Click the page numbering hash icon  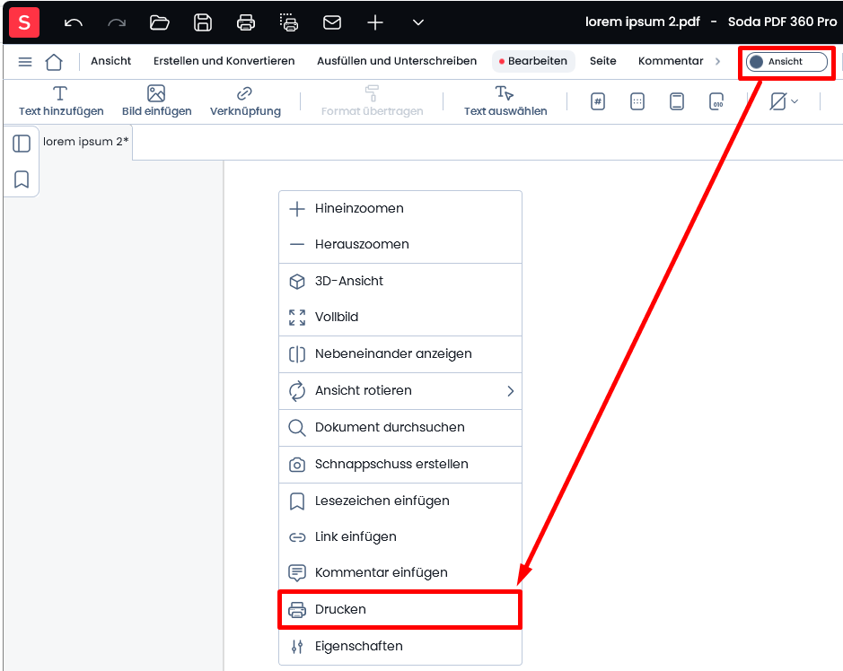click(598, 101)
